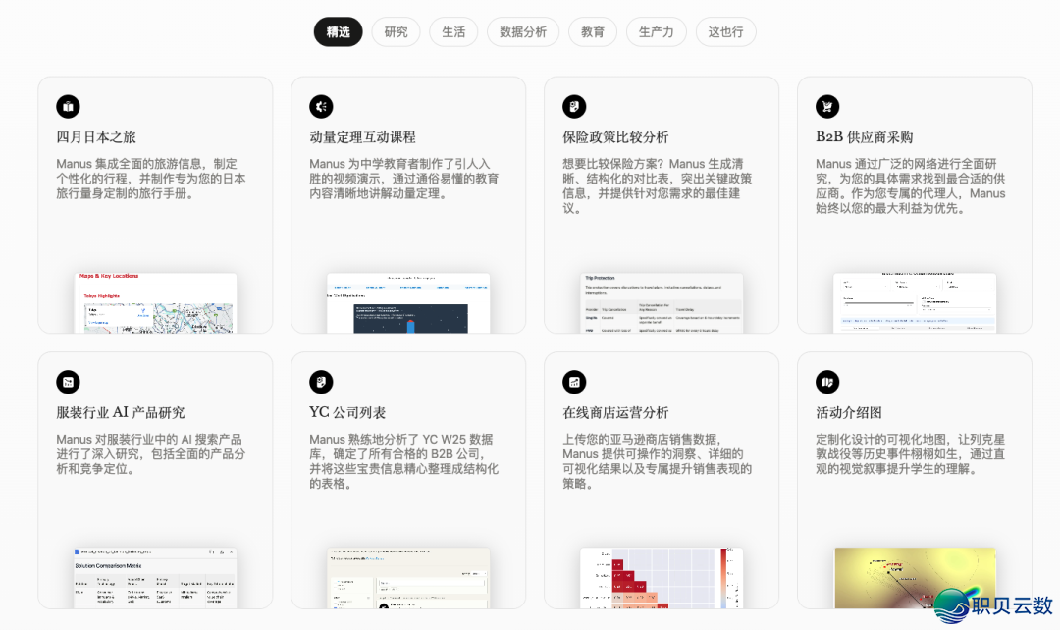Click the 动量定理互动课程 card icon
The height and width of the screenshot is (630, 1060).
point(321,106)
